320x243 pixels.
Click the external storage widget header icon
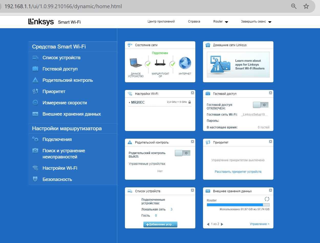tap(208, 191)
